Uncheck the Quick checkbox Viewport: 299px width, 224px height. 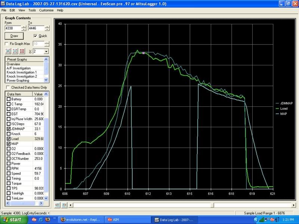click(36, 36)
